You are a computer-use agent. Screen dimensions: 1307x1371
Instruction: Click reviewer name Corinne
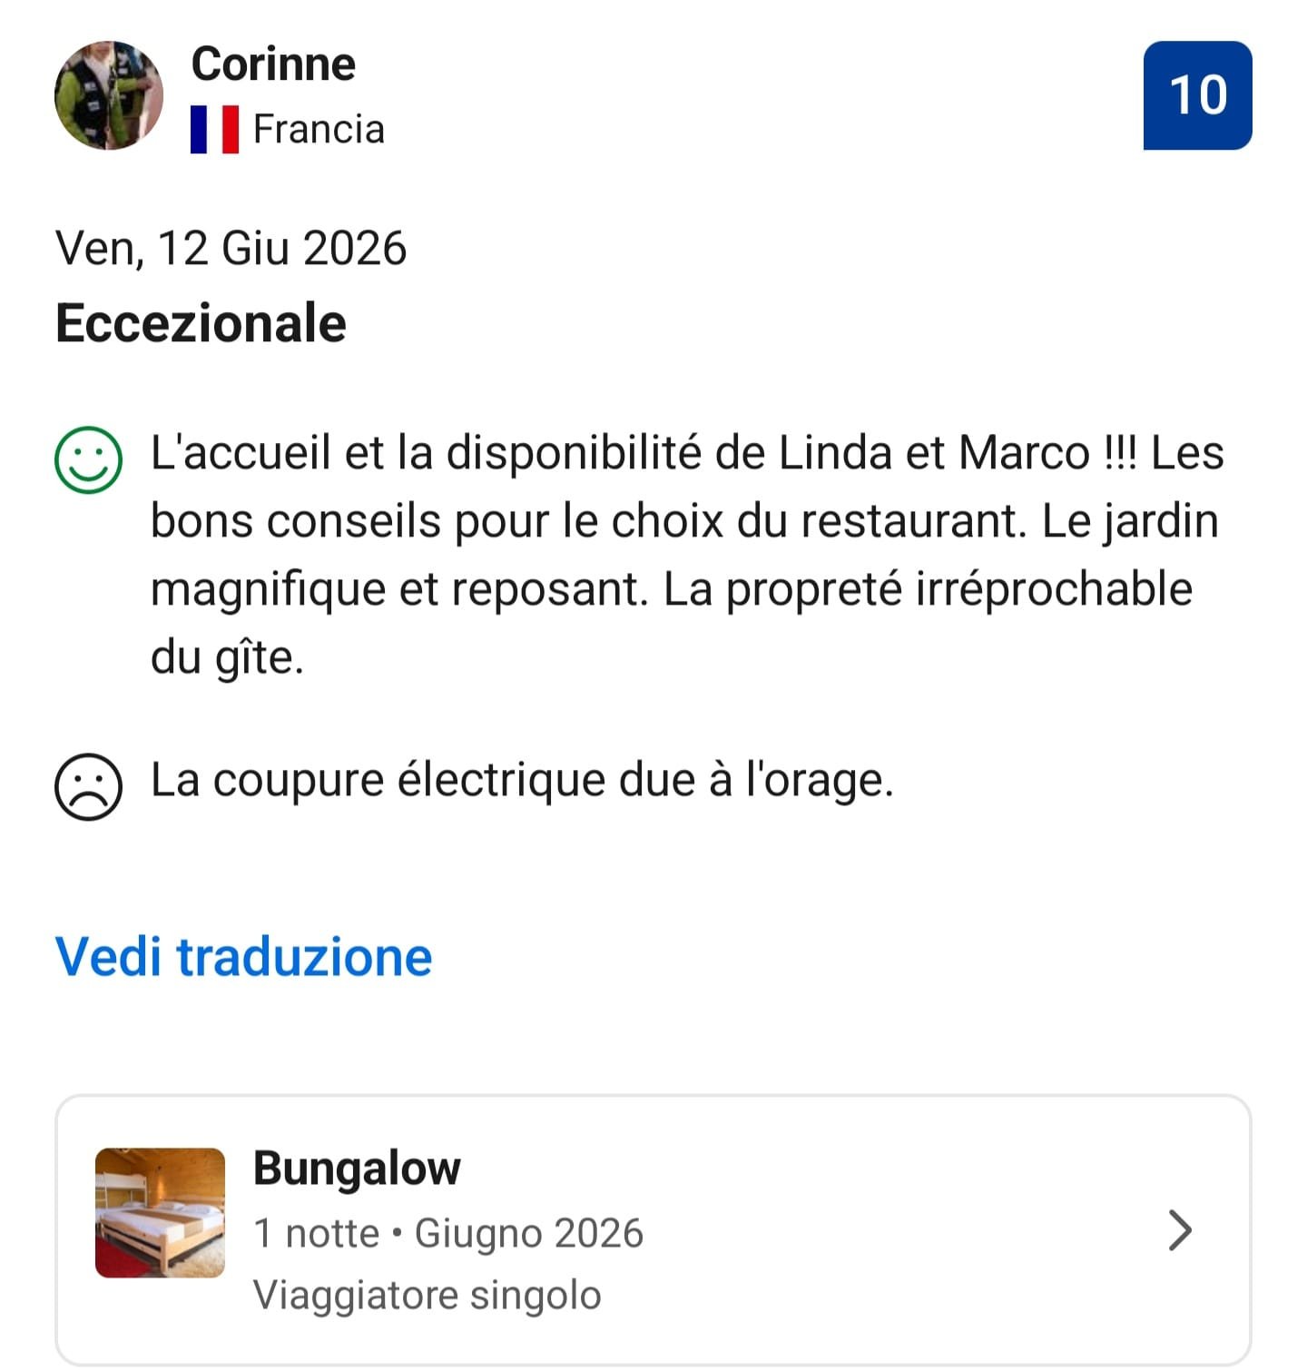pos(273,64)
